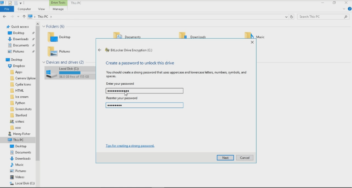Open the Ice cream folder in sidebar
Viewport: 352px width, 188px height.
[x=21, y=97]
